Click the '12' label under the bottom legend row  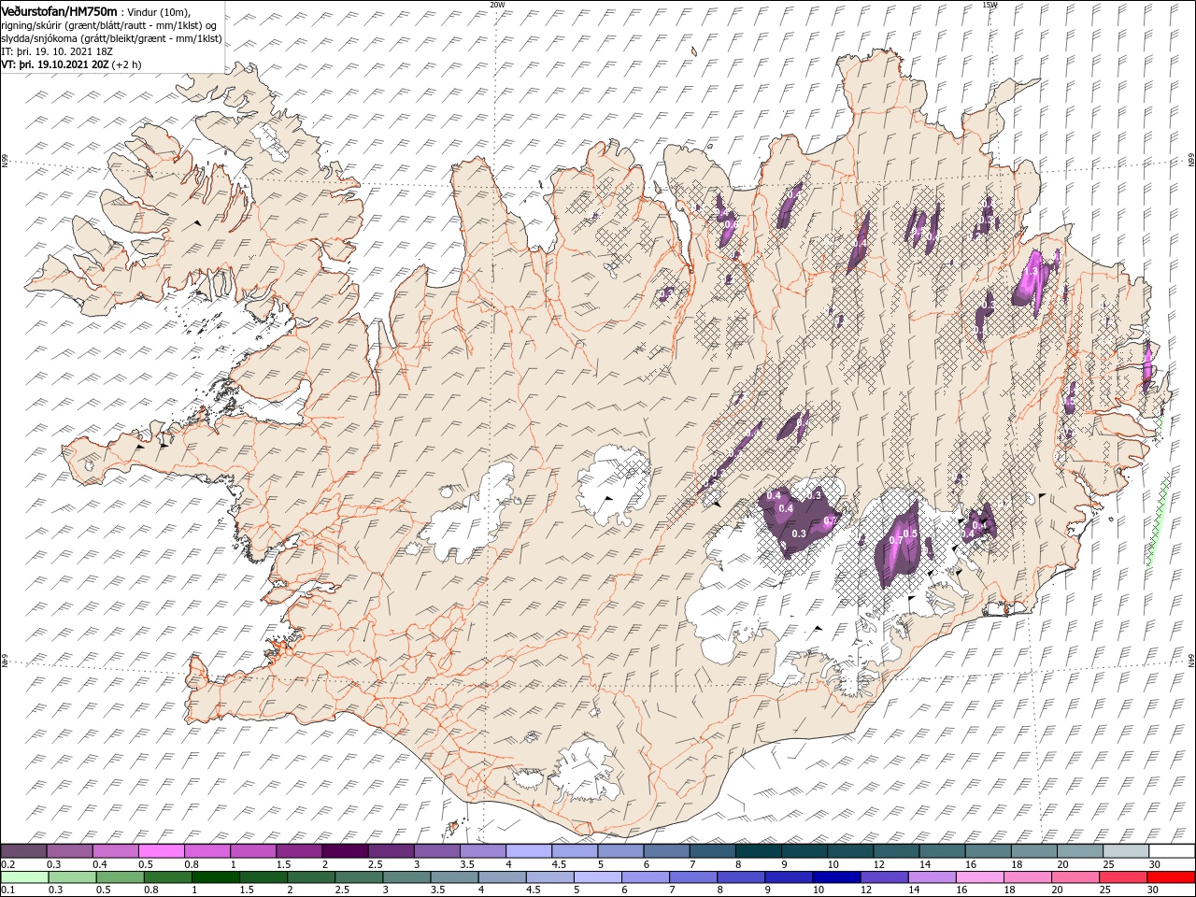point(865,890)
